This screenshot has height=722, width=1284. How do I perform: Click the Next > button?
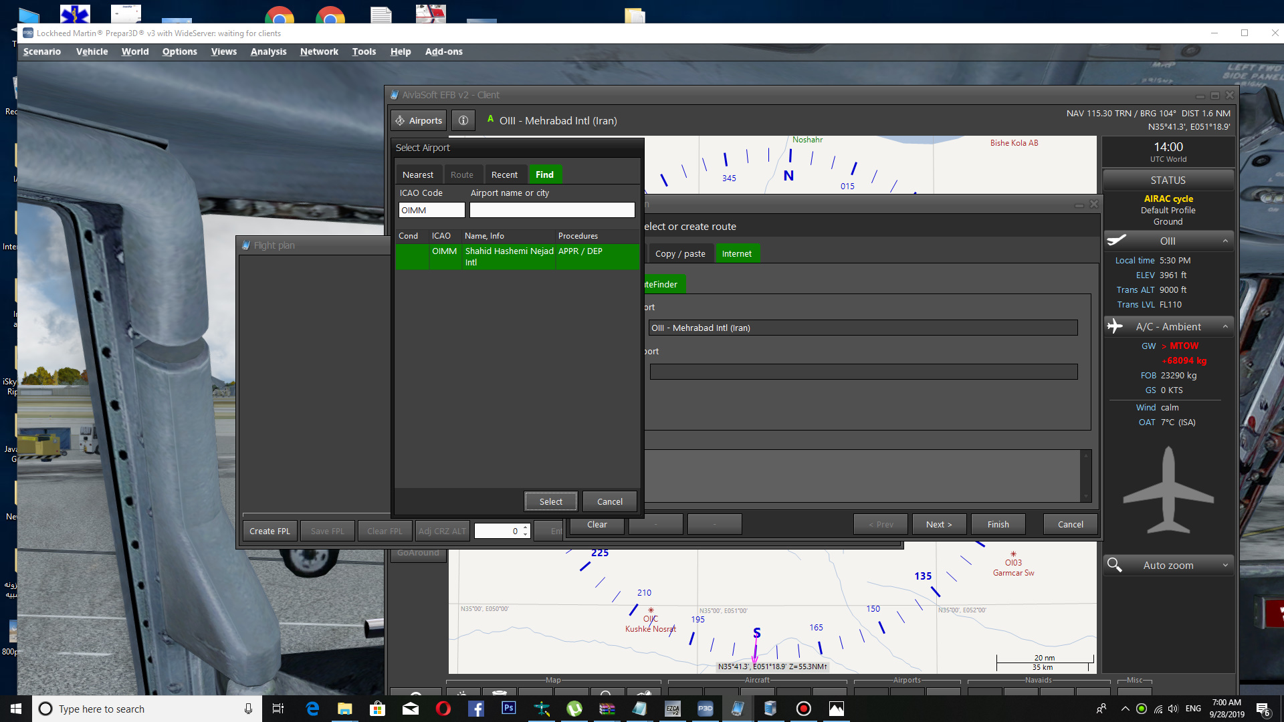939,524
